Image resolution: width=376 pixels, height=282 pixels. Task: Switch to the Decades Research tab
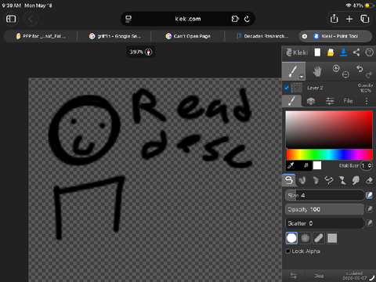pyautogui.click(x=262, y=36)
